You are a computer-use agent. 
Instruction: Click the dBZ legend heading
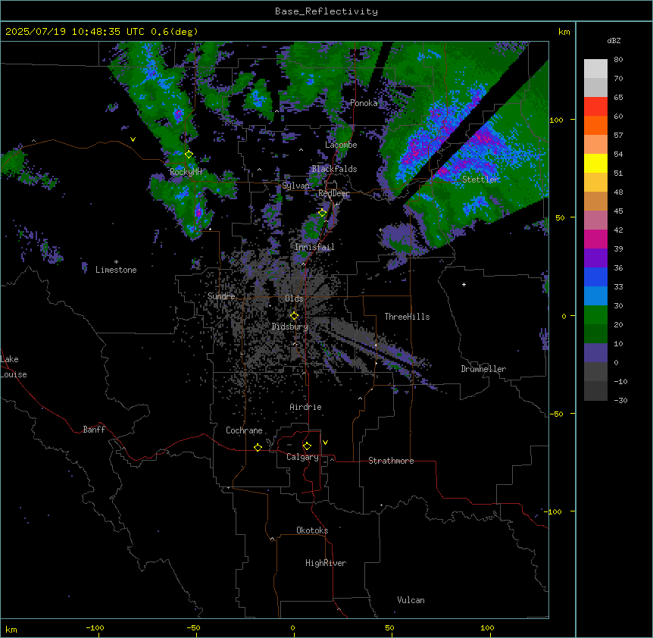click(614, 40)
